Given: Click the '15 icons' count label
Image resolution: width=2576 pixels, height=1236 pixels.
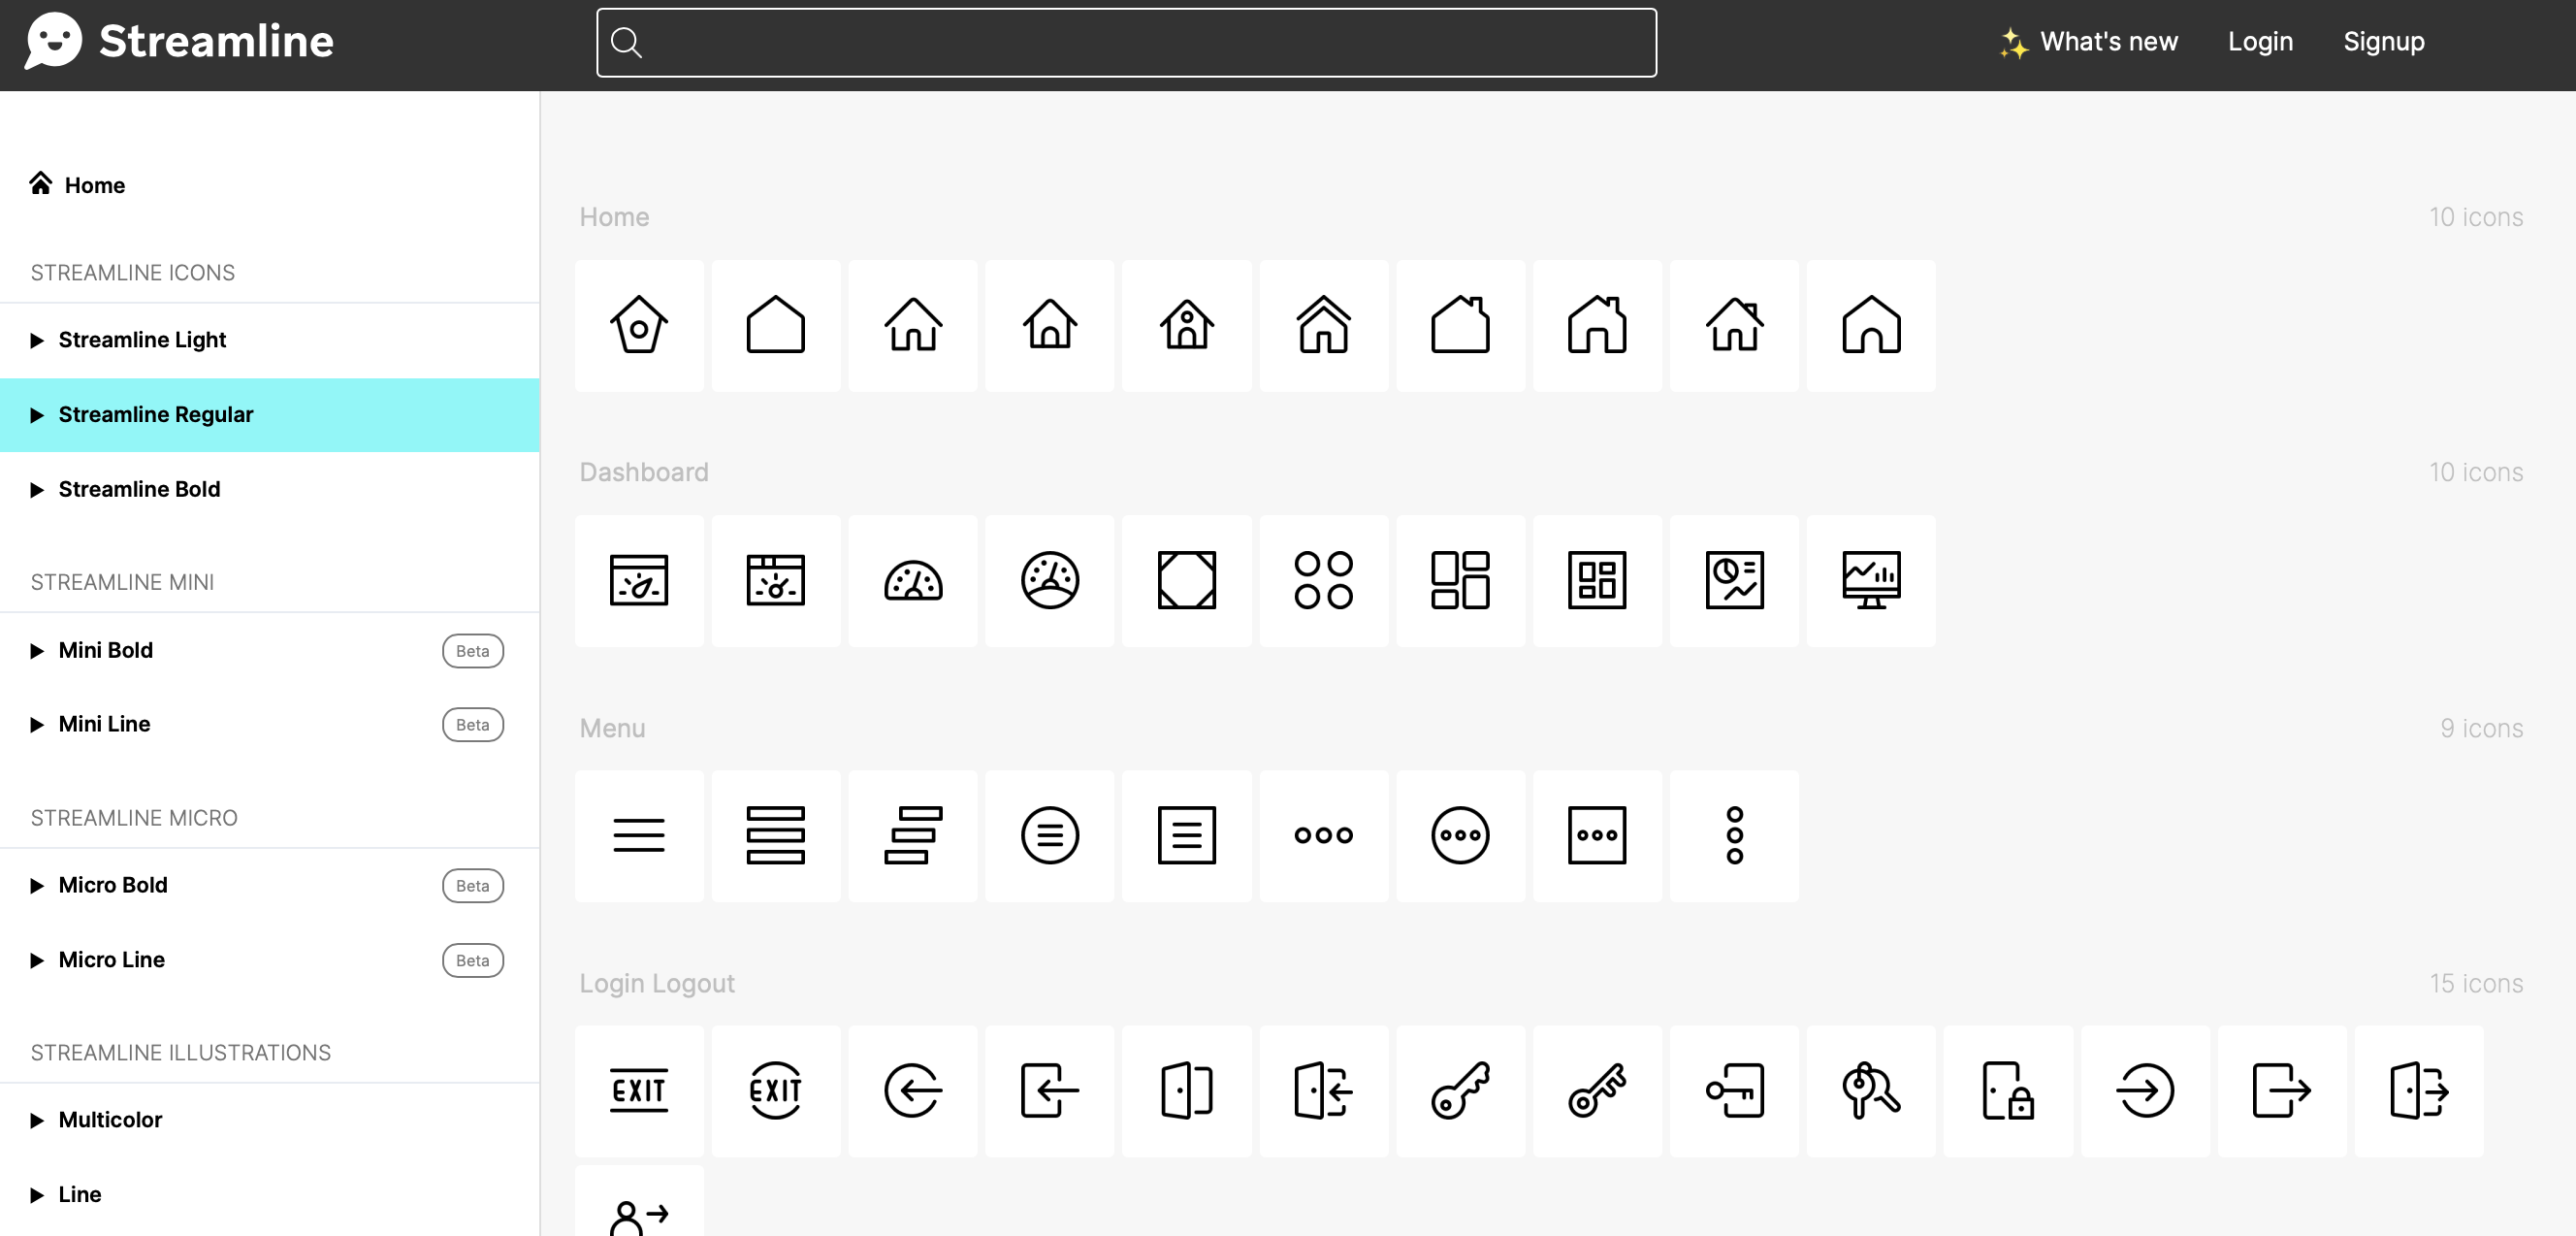Looking at the screenshot, I should [2476, 983].
